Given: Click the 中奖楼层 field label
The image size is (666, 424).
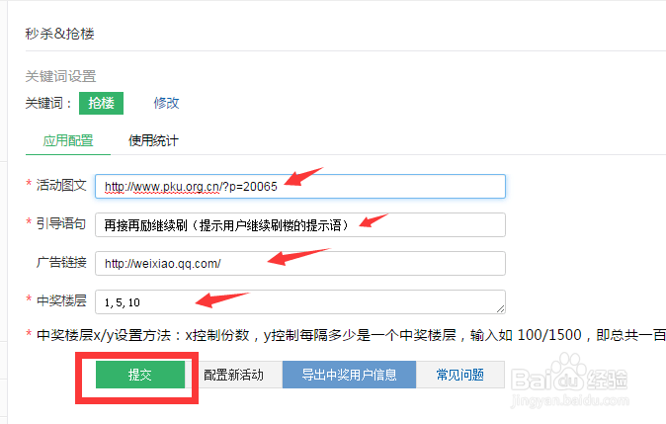Looking at the screenshot, I should [61, 300].
